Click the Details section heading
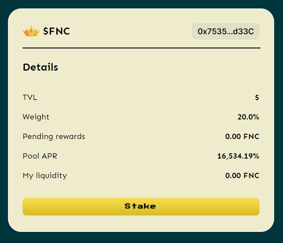Viewport: 283px width, 243px height. coord(40,68)
